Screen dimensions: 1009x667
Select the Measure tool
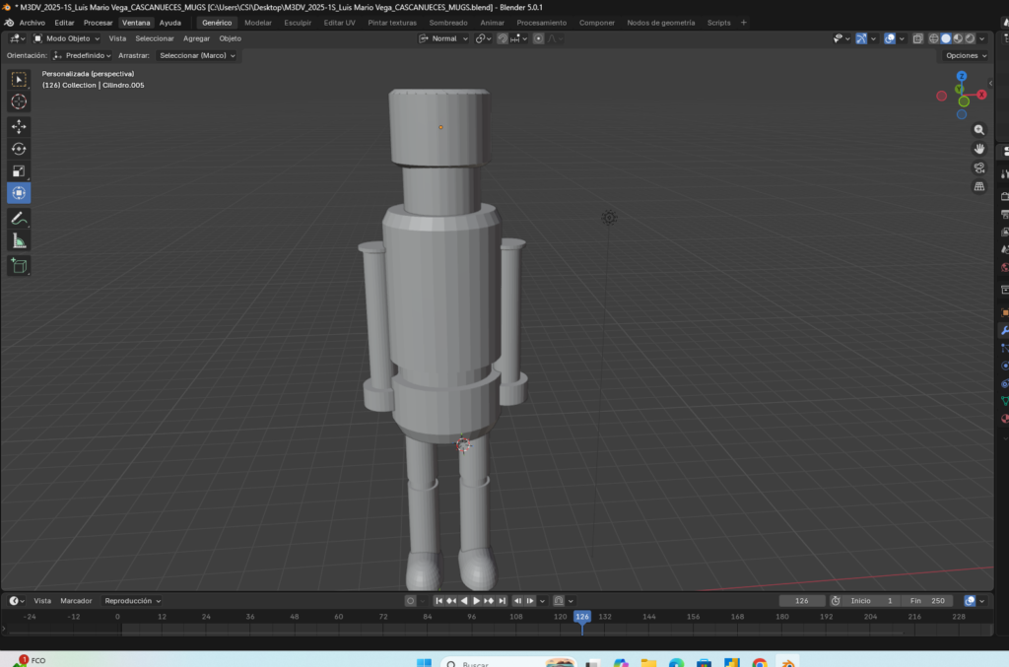19,241
